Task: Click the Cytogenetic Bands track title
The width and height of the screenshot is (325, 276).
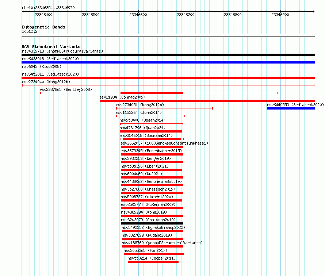Action: tap(43, 27)
